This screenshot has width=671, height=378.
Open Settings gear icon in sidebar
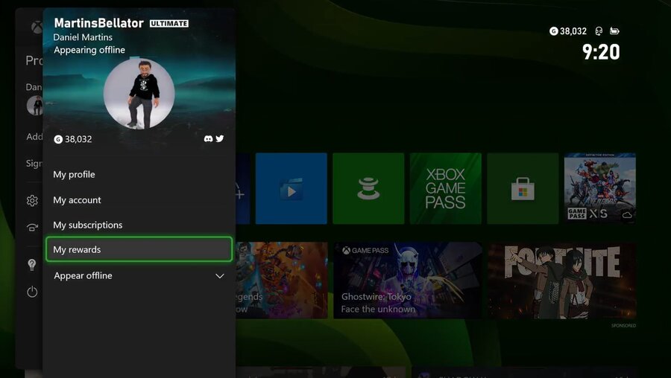pos(32,201)
